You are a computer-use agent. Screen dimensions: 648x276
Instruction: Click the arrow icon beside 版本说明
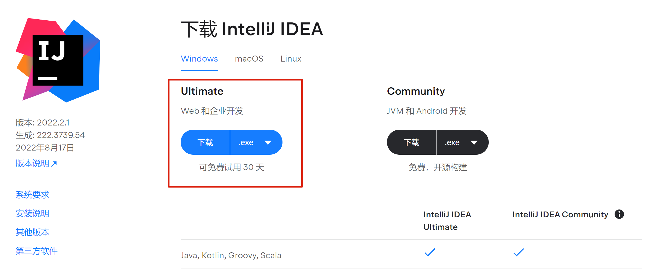[54, 164]
